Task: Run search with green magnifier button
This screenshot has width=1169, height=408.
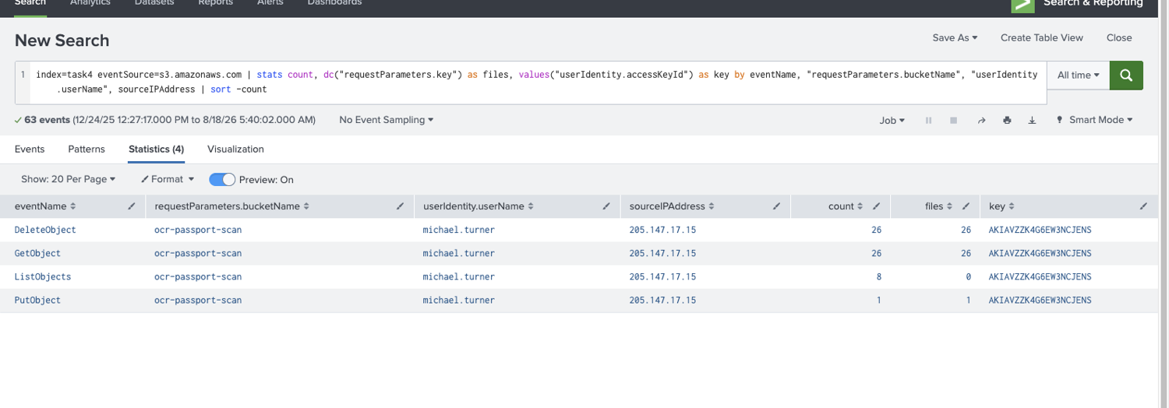Action: coord(1126,76)
